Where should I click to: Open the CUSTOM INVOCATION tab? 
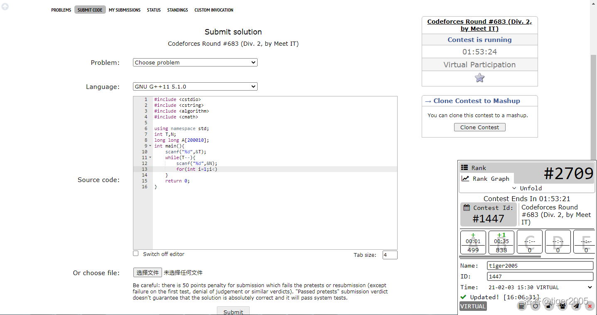pyautogui.click(x=214, y=10)
